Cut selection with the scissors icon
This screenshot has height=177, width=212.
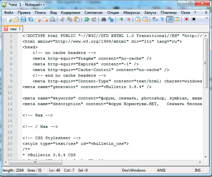coord(62,20)
